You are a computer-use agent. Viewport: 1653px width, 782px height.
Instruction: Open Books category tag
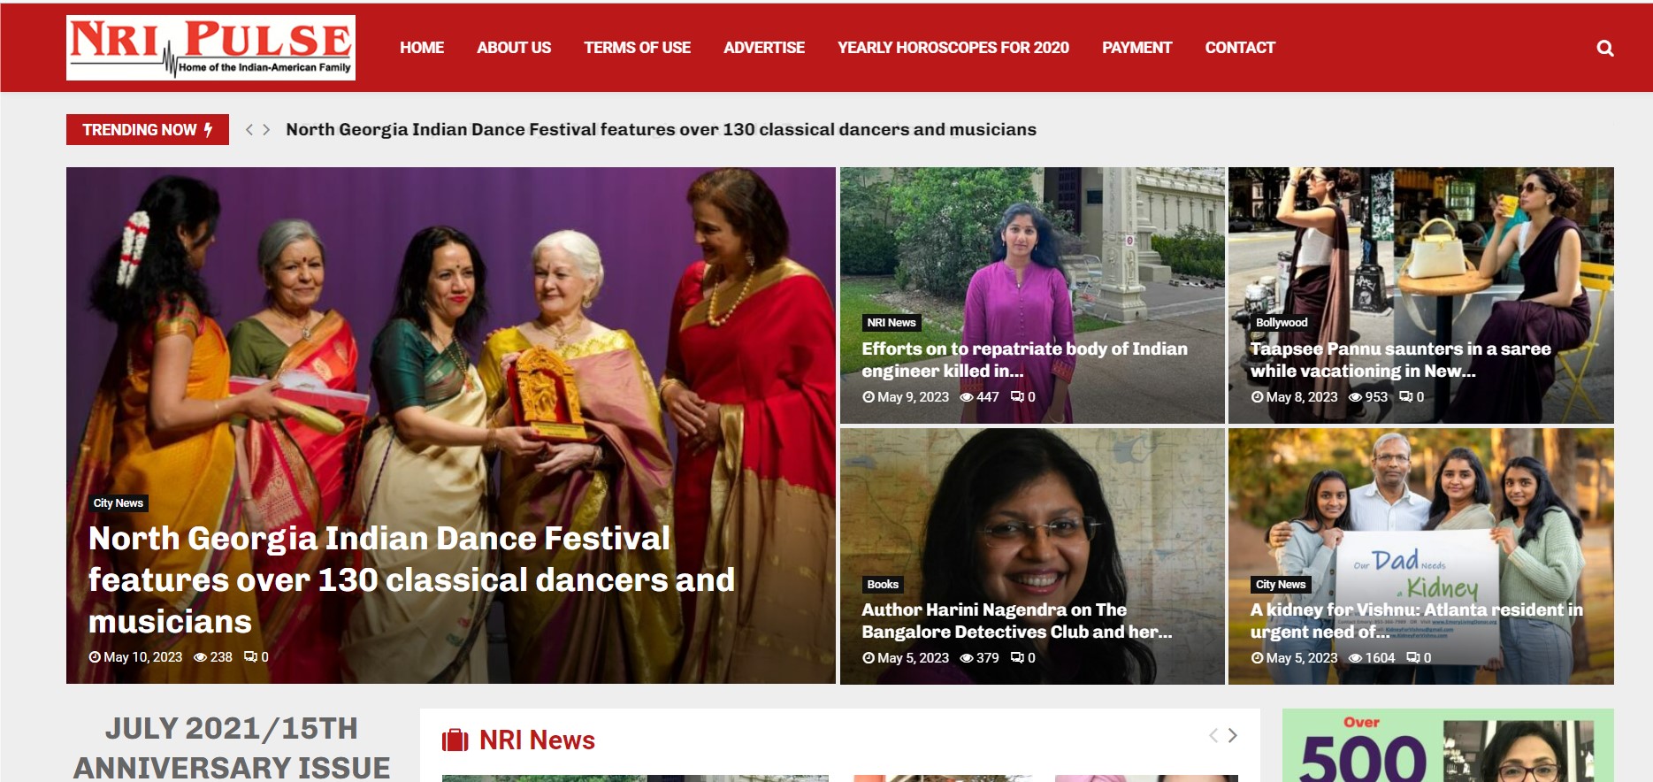point(883,585)
